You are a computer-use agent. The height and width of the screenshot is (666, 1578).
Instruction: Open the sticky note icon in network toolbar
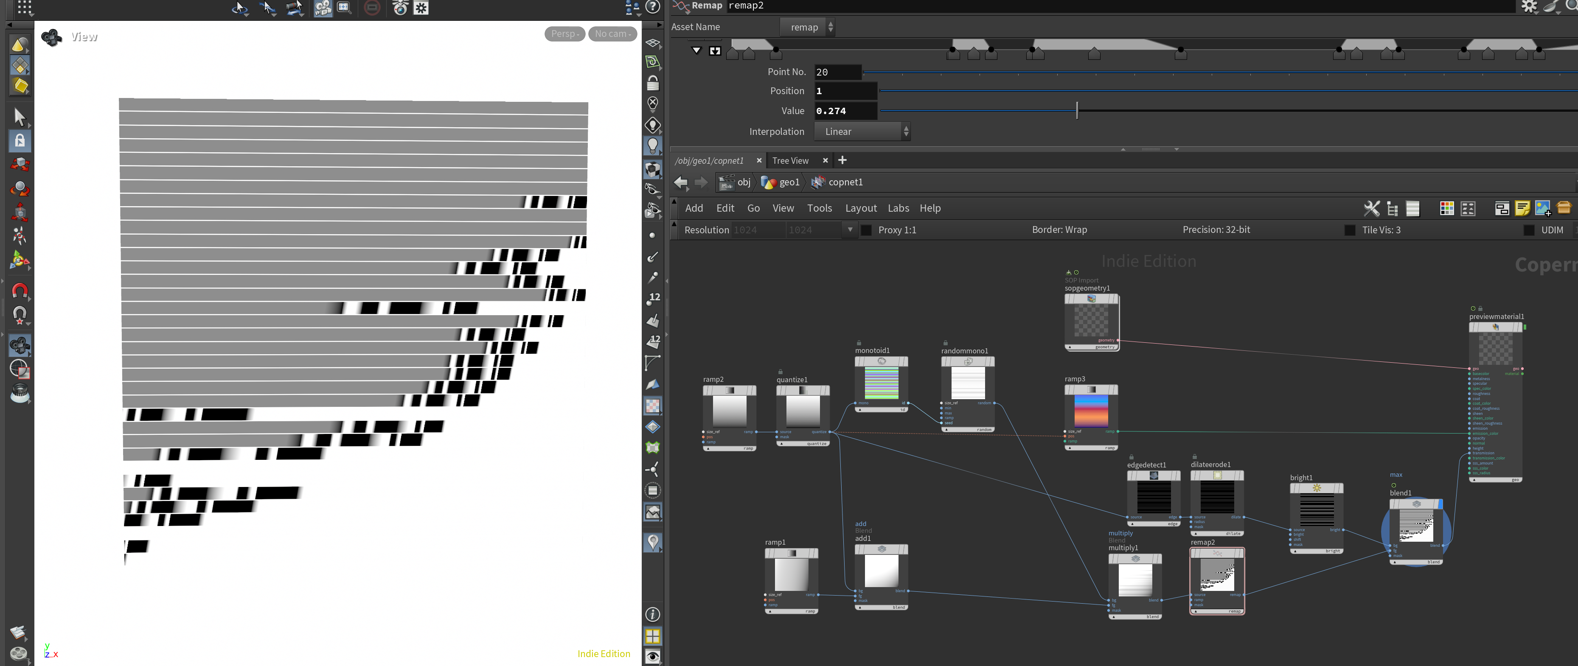coord(1522,209)
